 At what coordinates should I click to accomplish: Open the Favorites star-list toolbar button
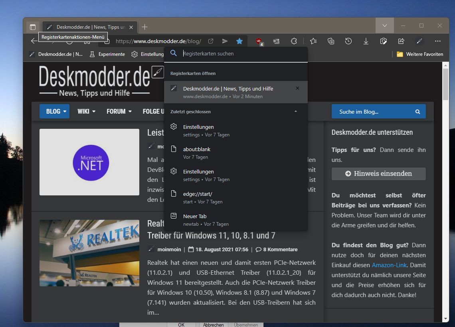pos(313,41)
